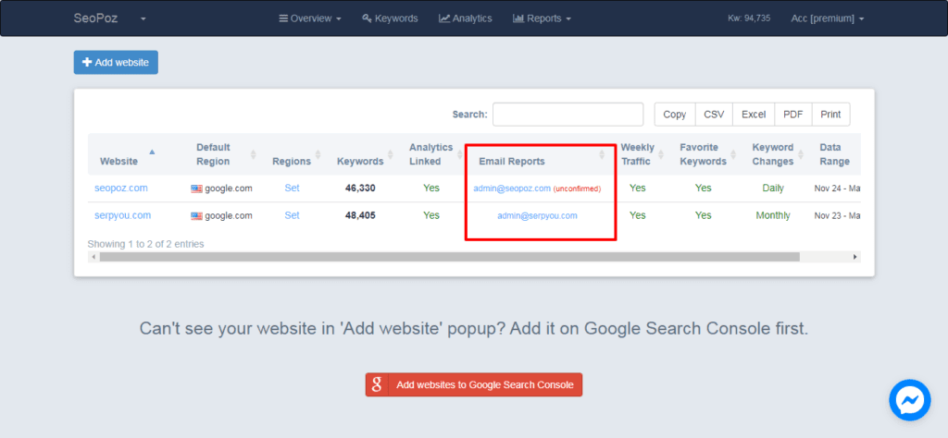
Task: Click the Data Range column header
Action: tap(834, 154)
